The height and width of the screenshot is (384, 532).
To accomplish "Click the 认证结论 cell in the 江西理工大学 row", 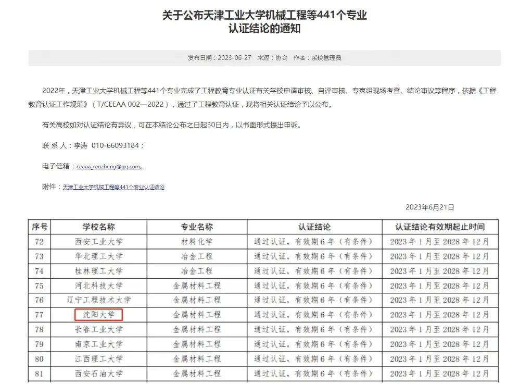I will 313,359.
